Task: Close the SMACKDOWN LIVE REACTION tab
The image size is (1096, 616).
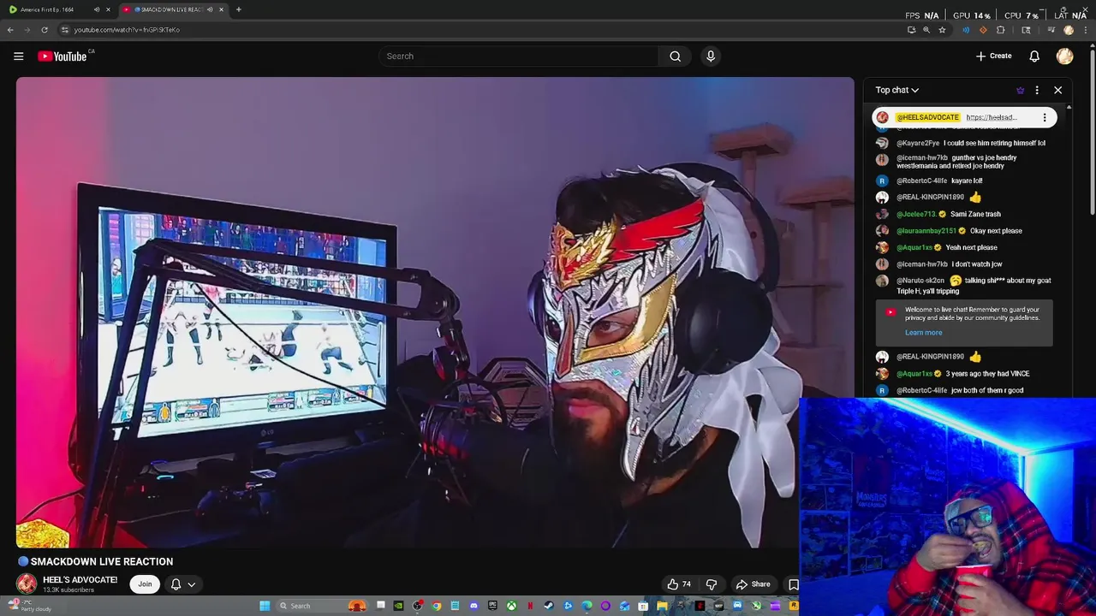Action: pos(222,9)
